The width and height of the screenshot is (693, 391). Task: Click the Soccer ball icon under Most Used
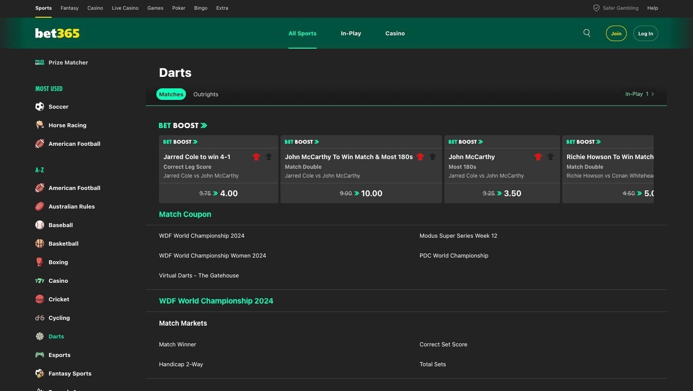(40, 106)
